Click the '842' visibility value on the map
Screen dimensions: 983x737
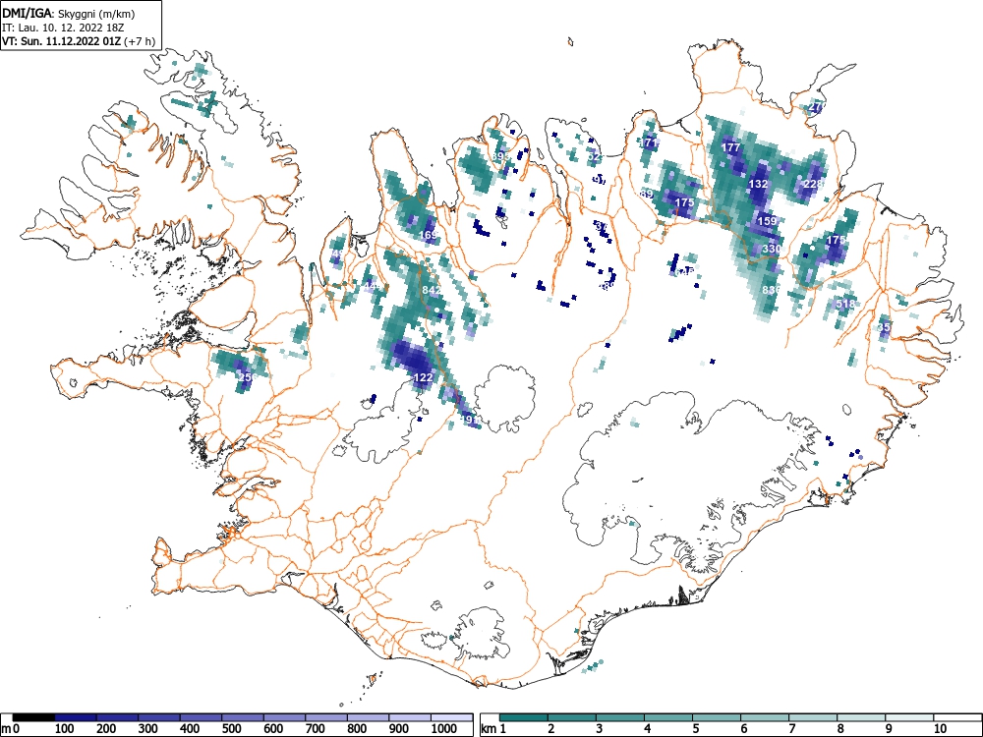[x=432, y=290]
